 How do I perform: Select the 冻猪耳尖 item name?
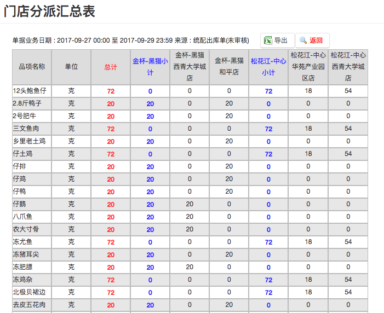pos(26,254)
